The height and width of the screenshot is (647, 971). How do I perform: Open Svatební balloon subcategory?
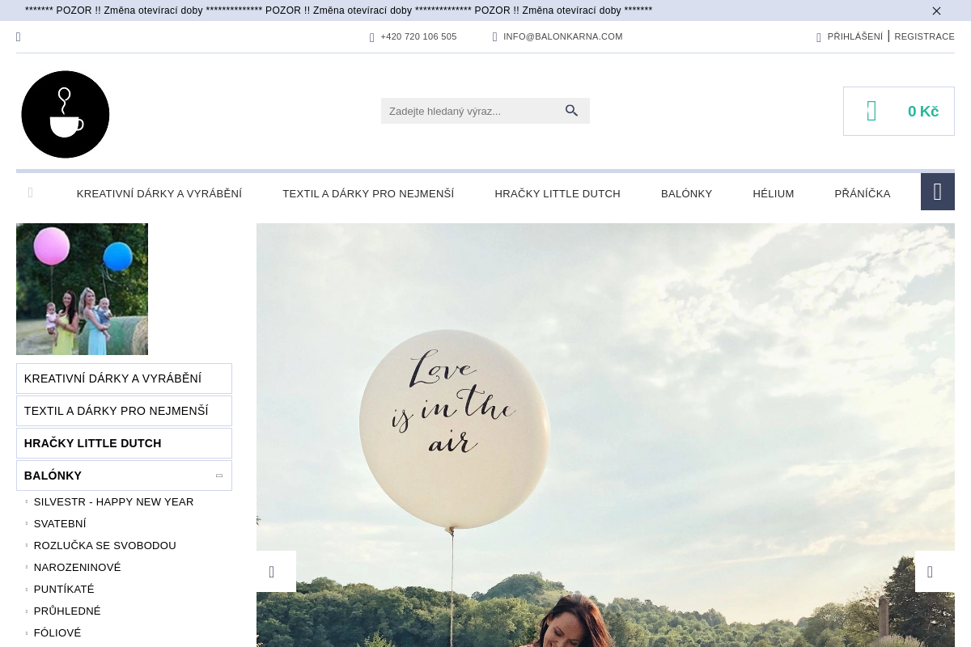pos(60,524)
